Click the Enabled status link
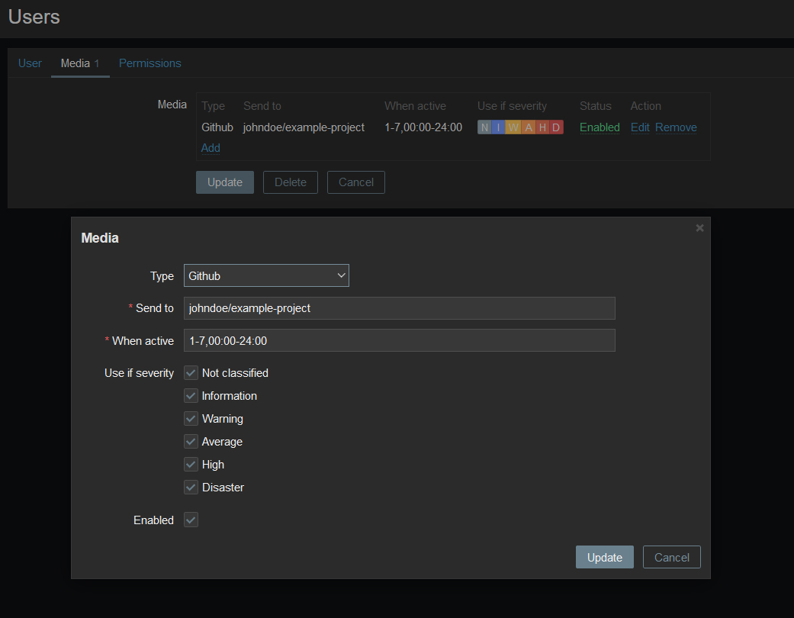Viewport: 794px width, 618px height. point(600,127)
